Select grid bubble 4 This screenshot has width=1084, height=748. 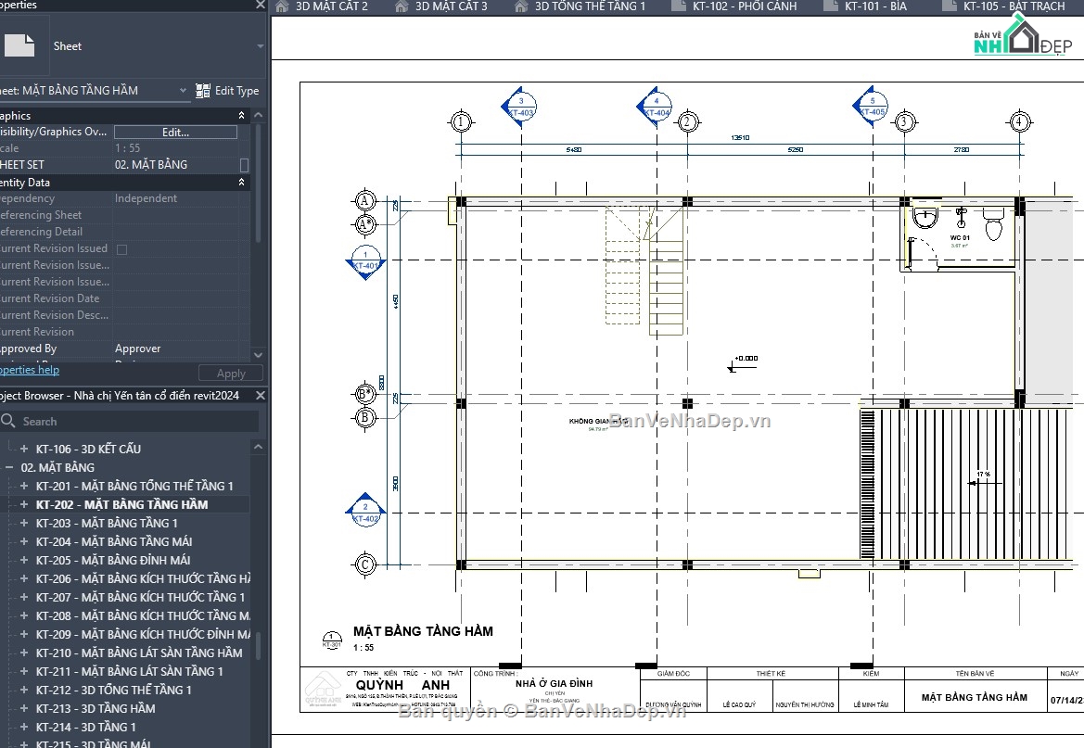tap(1020, 122)
